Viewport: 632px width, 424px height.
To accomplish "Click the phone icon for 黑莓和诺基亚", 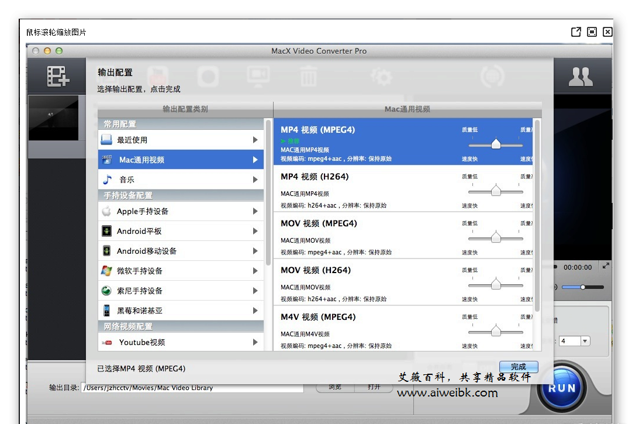I will [106, 311].
